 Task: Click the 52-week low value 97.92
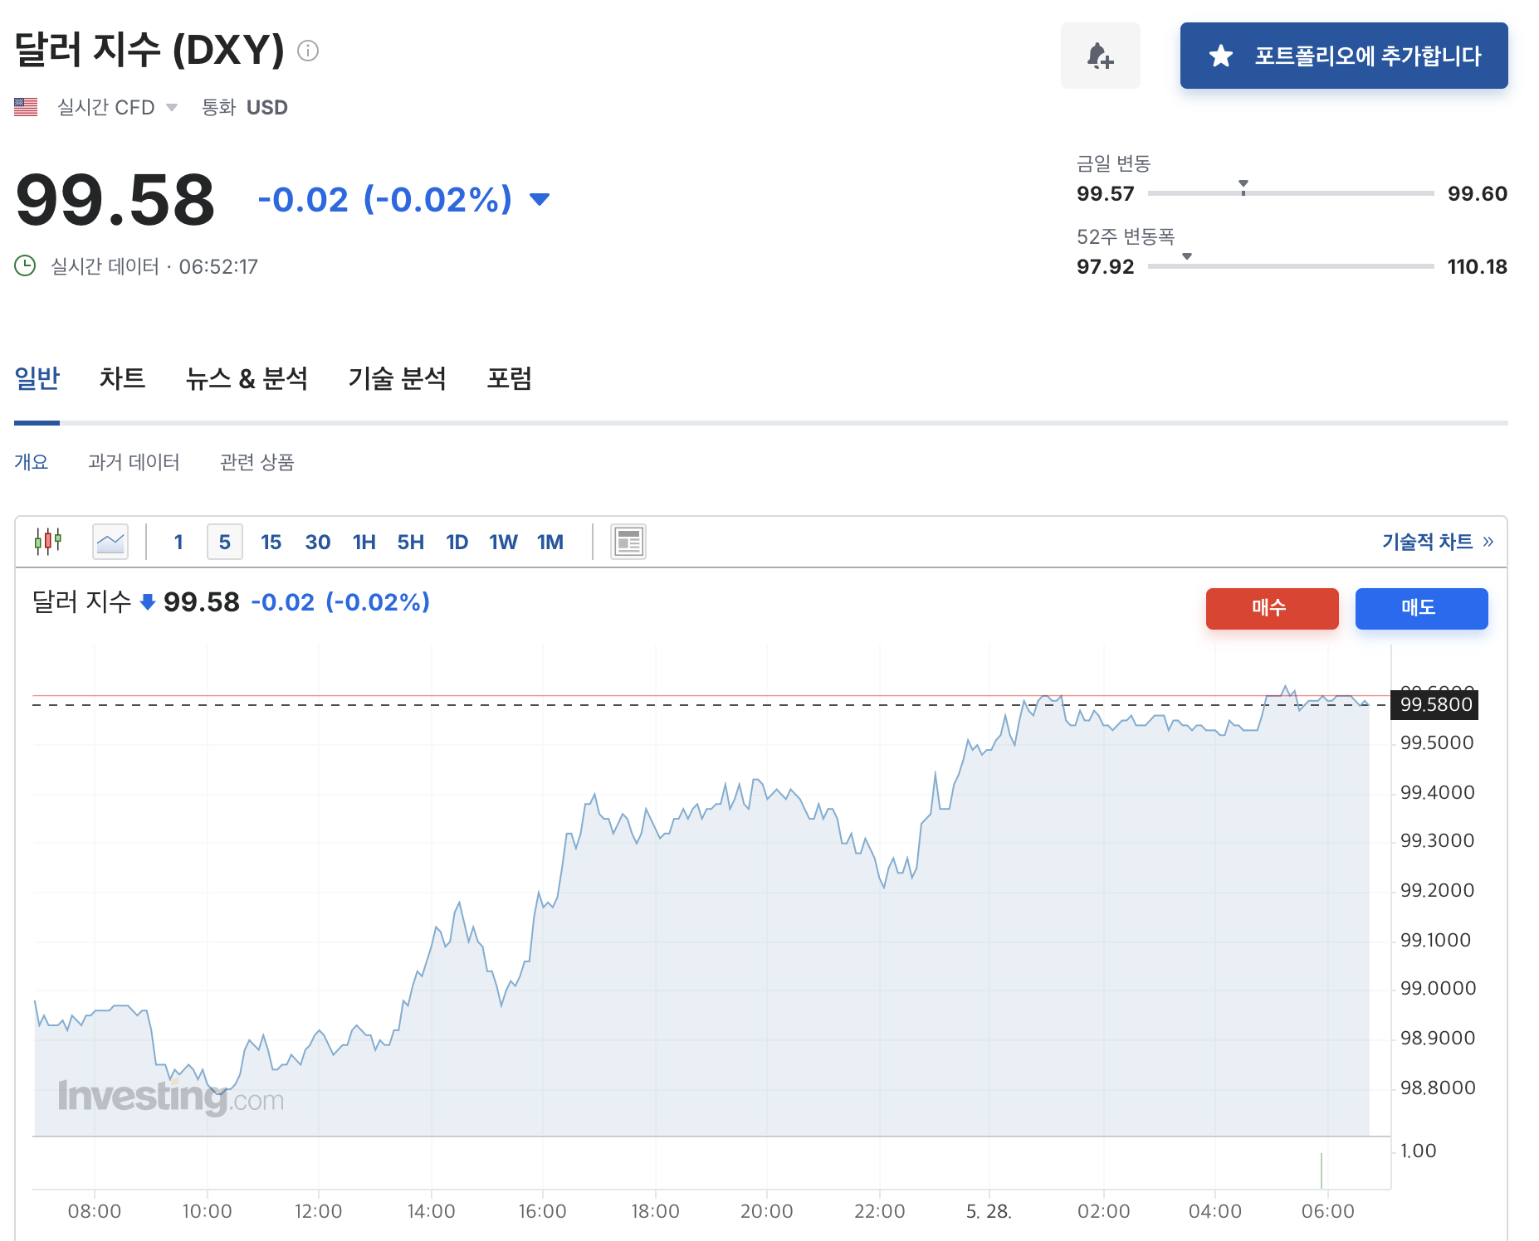[x=1106, y=266]
